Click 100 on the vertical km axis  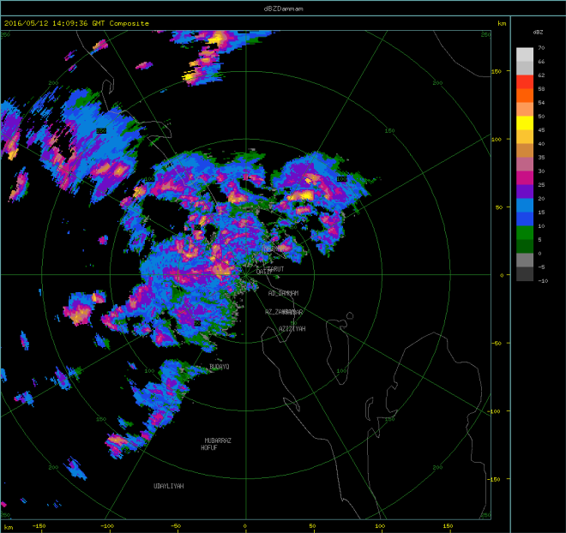497,139
